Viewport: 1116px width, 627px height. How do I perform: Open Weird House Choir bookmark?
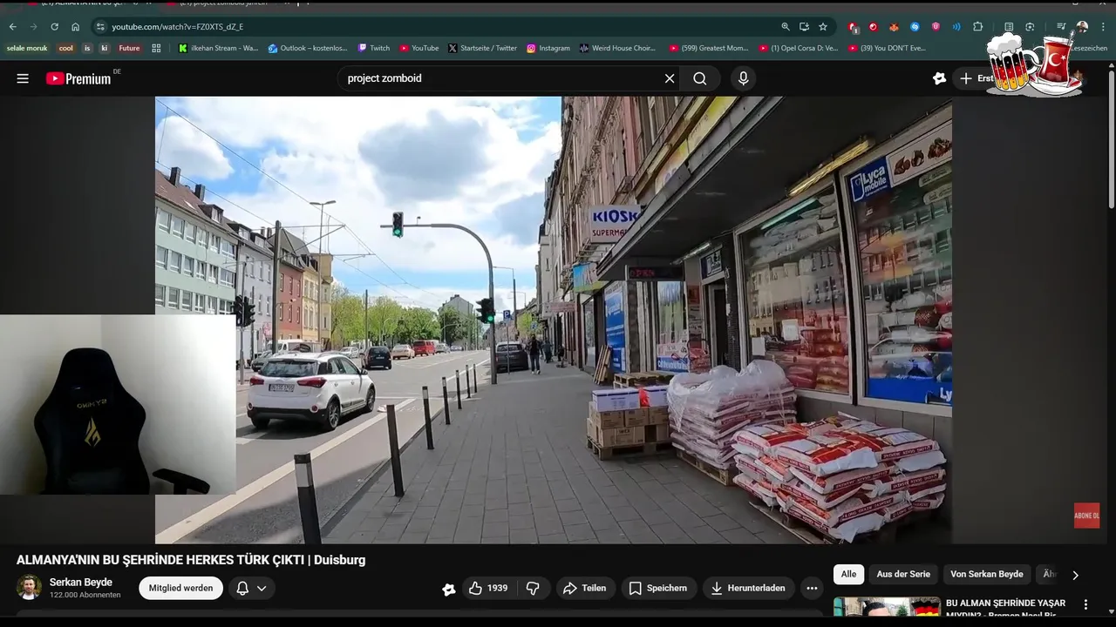[x=617, y=48]
